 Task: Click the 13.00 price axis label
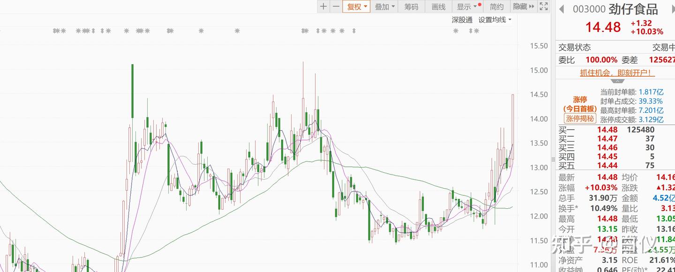539,168
